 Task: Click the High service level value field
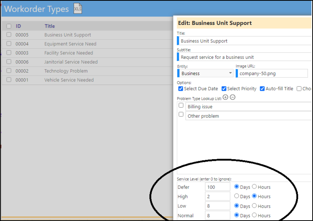click(217, 196)
